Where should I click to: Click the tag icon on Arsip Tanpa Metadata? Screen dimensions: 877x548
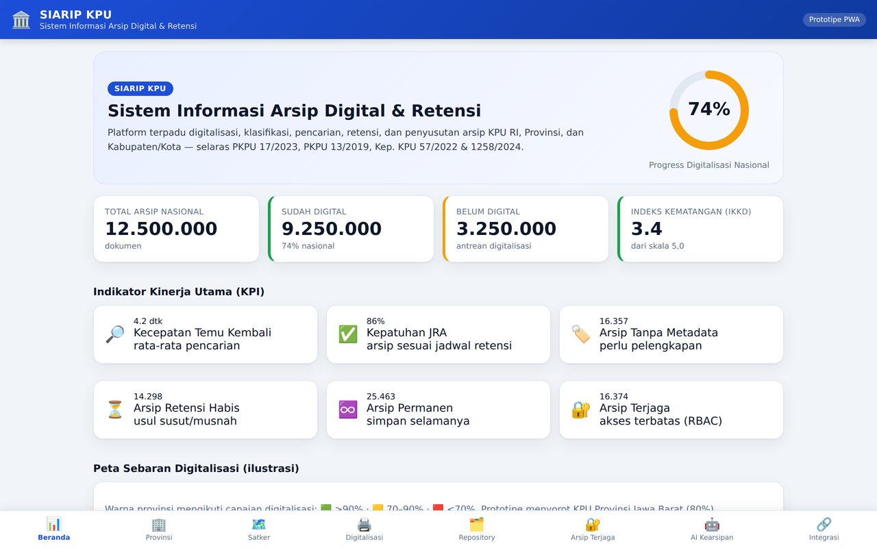581,334
